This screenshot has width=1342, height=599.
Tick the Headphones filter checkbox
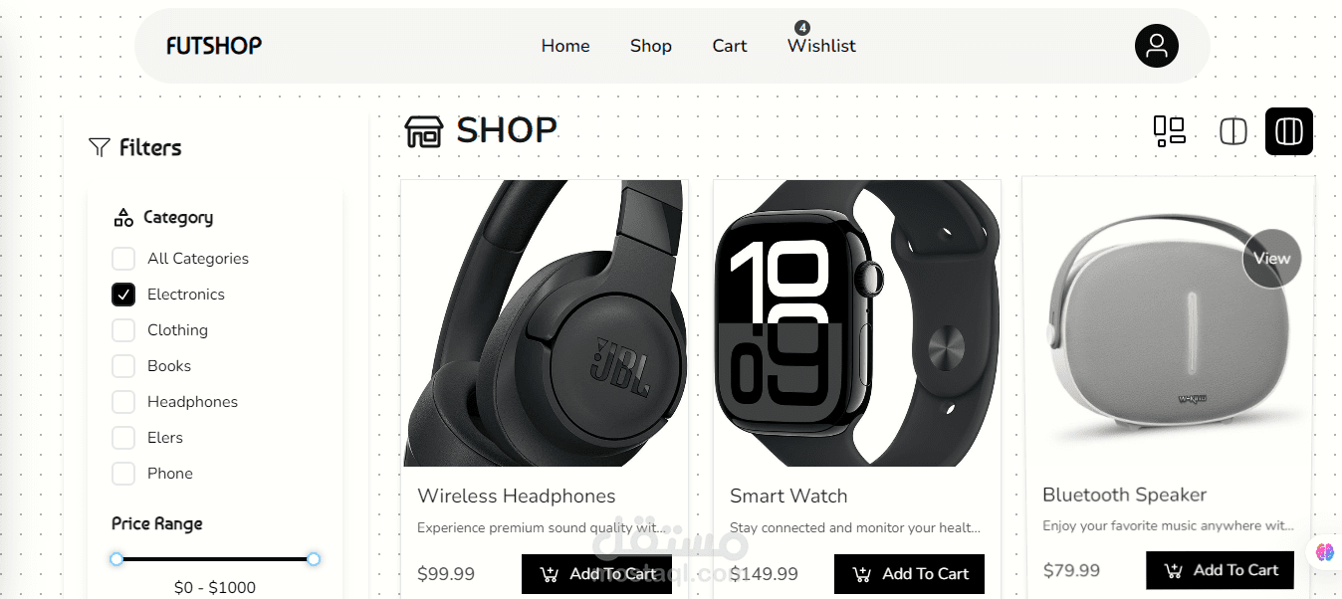click(x=123, y=402)
